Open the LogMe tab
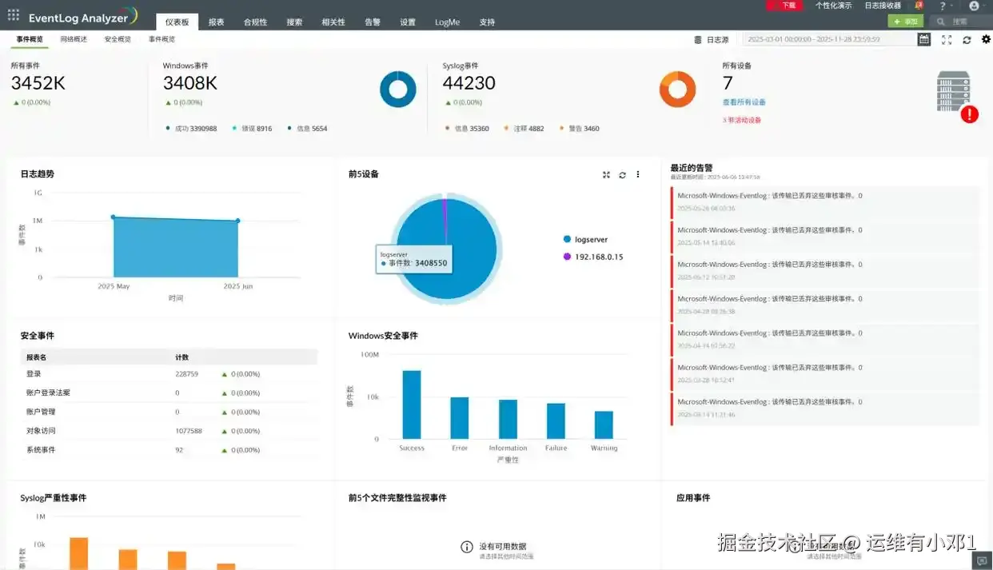 click(x=448, y=22)
